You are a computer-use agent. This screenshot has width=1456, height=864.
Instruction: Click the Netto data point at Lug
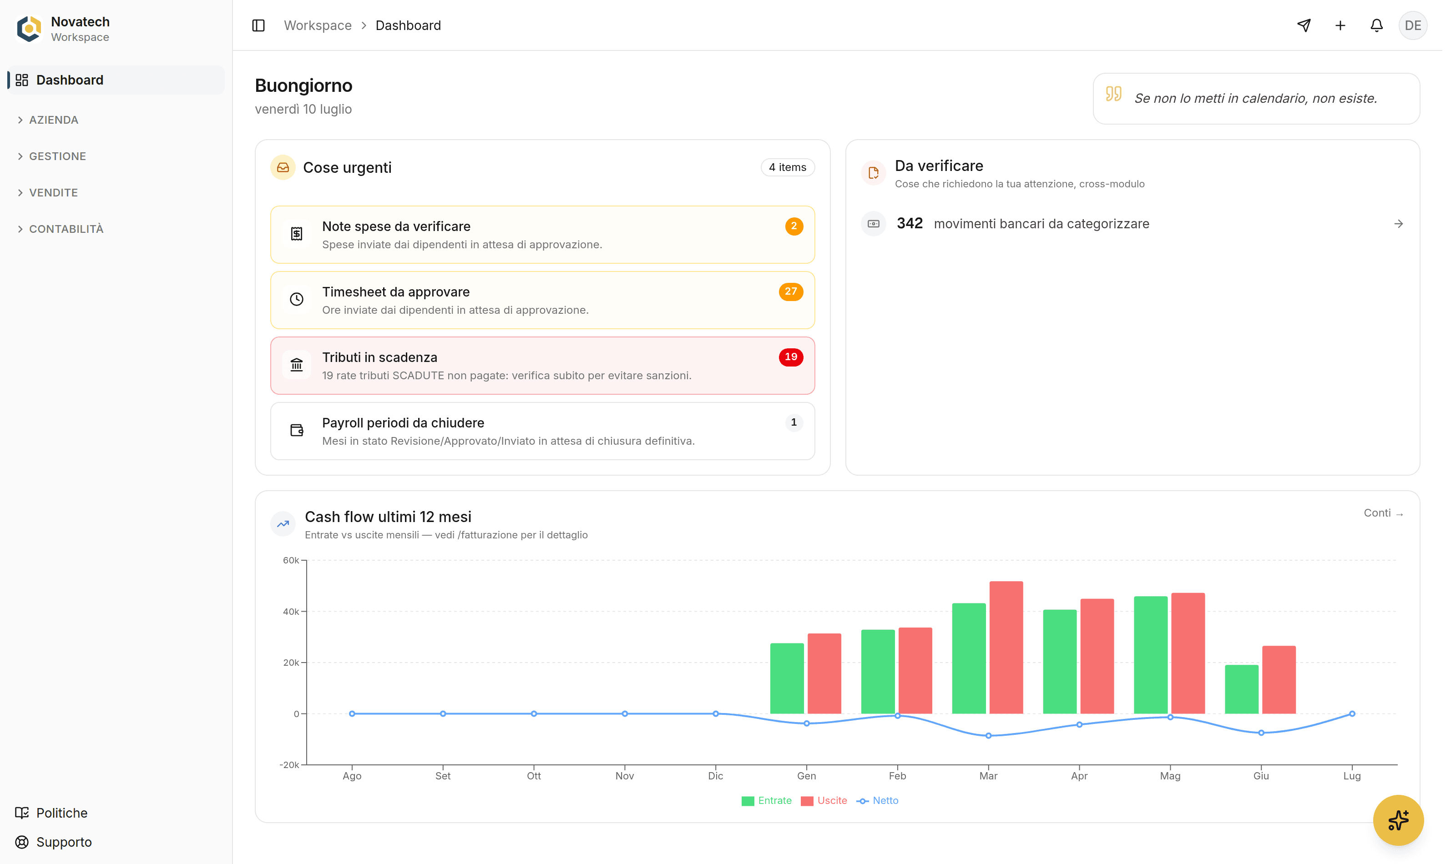click(x=1352, y=714)
